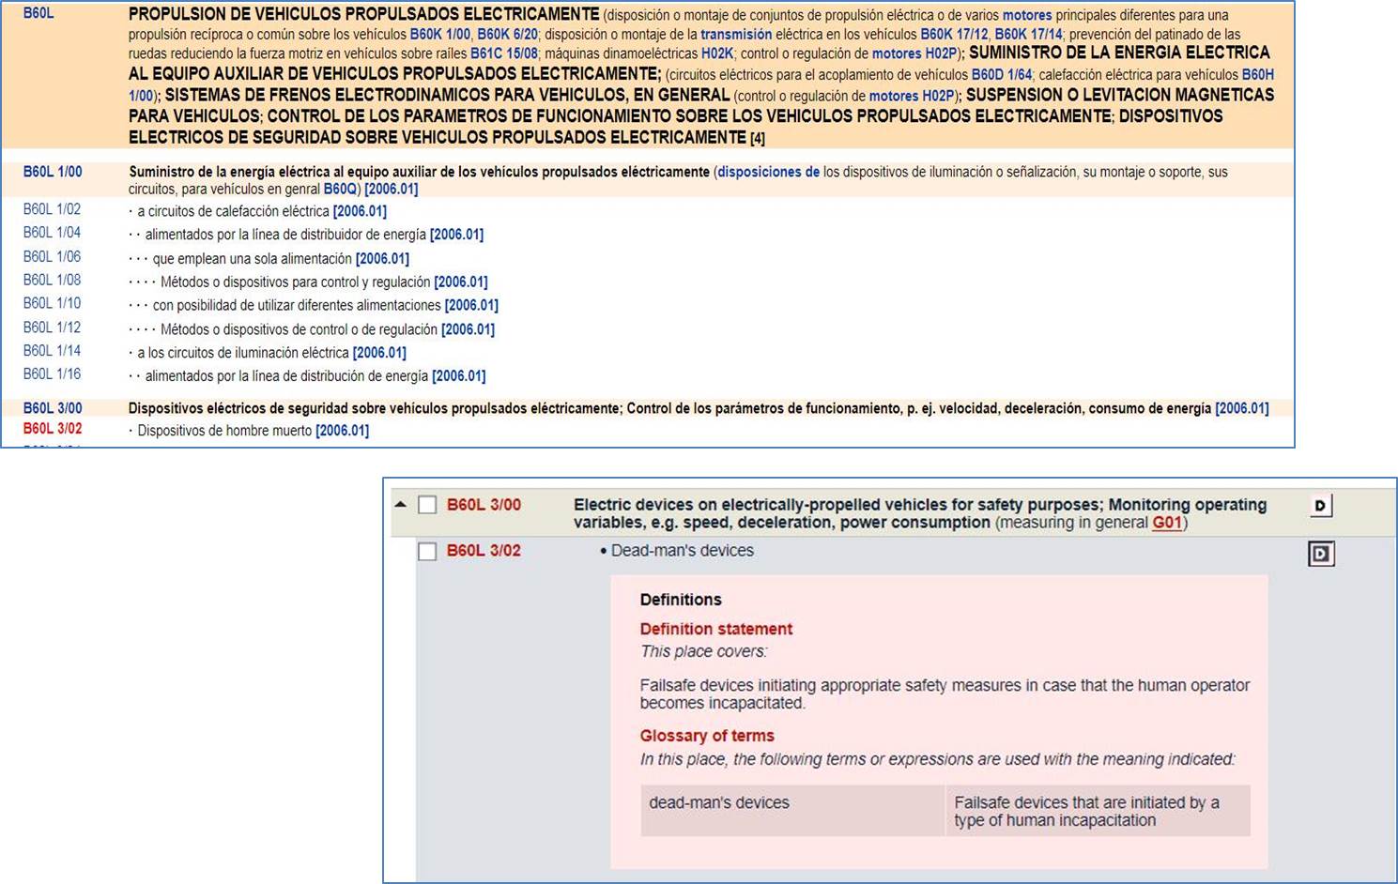1398x884 pixels.
Task: Click the D definition icon for B60L 3/00
Action: click(x=1320, y=506)
